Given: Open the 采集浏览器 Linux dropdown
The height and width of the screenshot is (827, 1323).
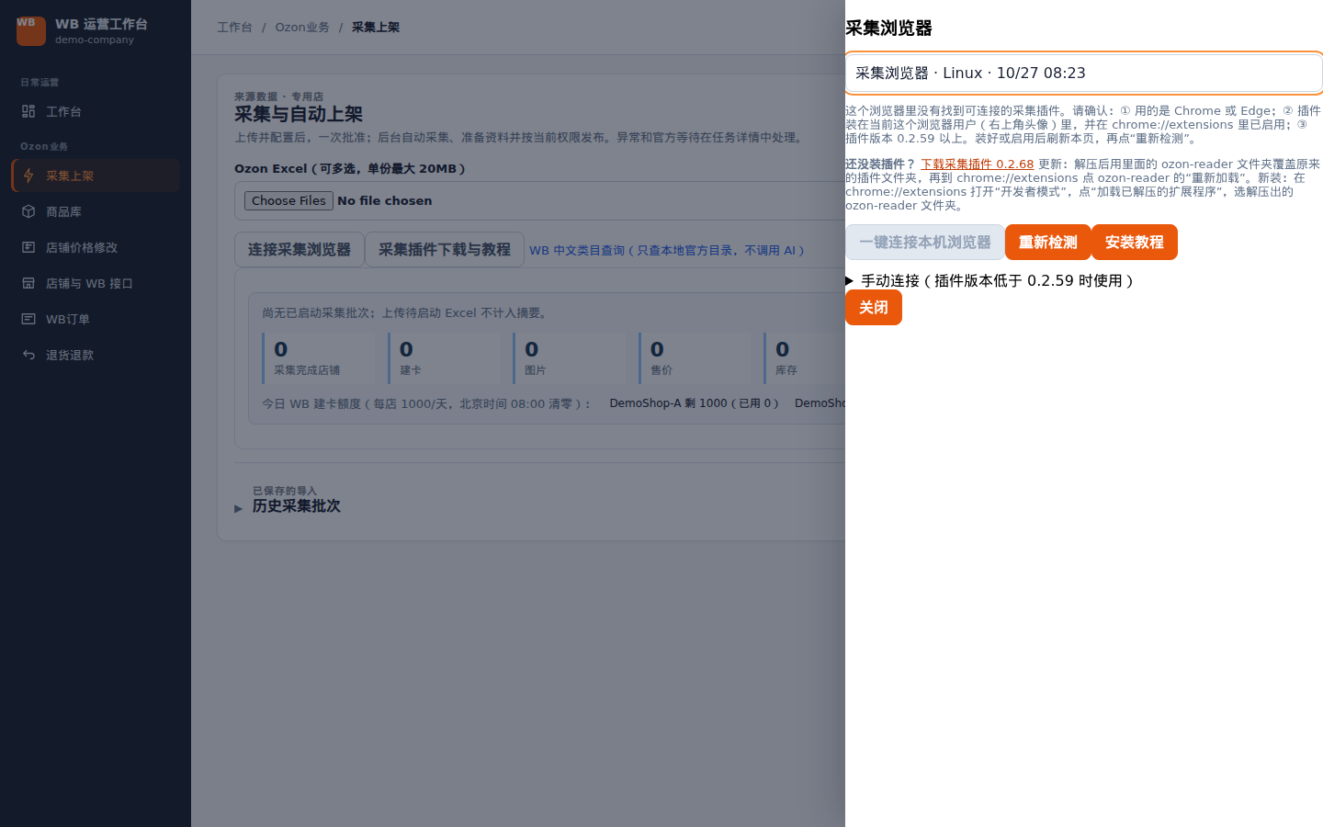Looking at the screenshot, I should [x=1084, y=73].
